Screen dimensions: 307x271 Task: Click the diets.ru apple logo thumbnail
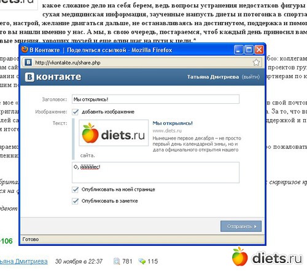click(114, 133)
